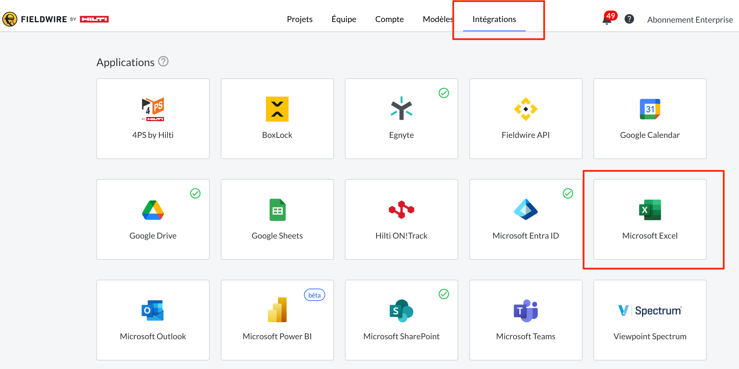Image resolution: width=739 pixels, height=369 pixels.
Task: Click the Hilti red logo in header
Action: click(x=94, y=19)
